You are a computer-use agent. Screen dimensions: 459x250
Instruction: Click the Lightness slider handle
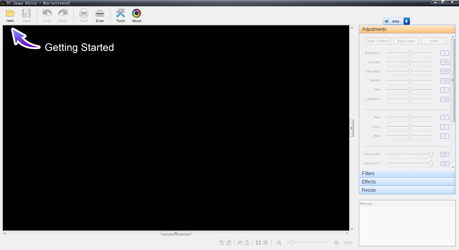point(410,99)
